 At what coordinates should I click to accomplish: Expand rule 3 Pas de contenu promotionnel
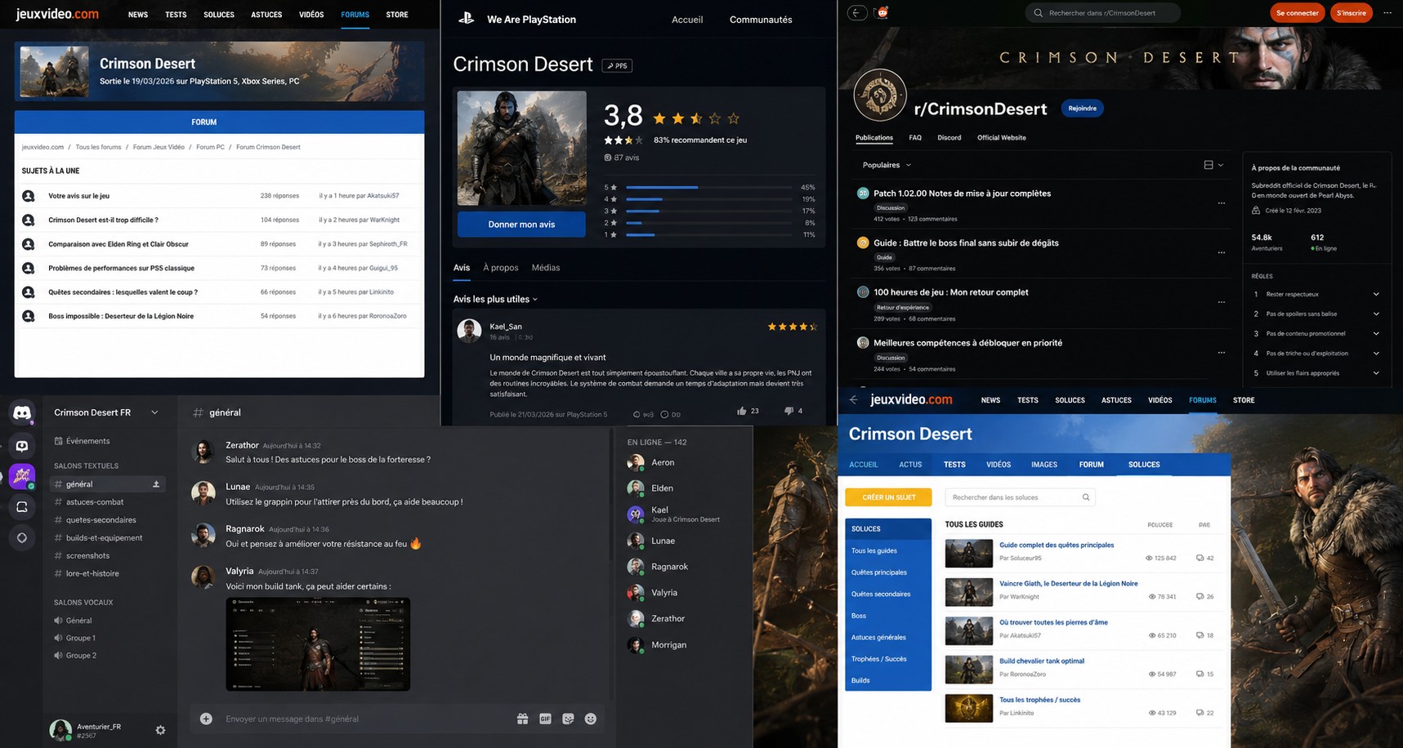pyautogui.click(x=1376, y=333)
